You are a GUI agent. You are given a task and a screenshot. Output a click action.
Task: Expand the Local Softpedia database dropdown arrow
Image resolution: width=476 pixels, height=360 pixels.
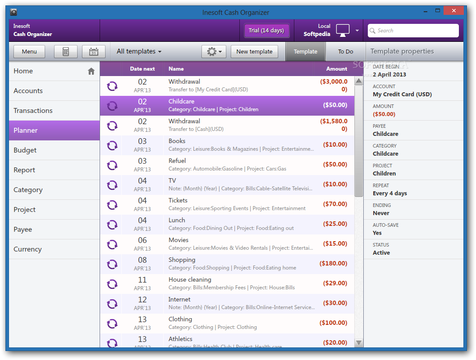point(357,31)
